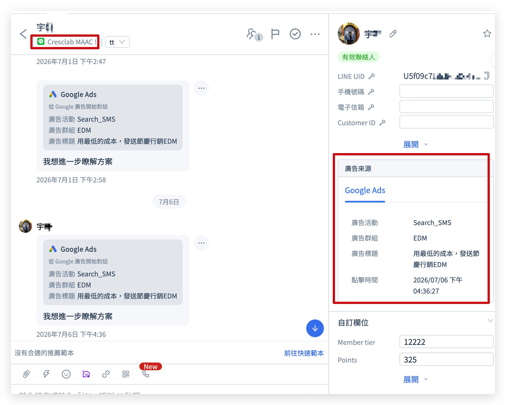Click sender avatar beside July 6 message
Image resolution: width=506 pixels, height=405 pixels.
pyautogui.click(x=25, y=227)
